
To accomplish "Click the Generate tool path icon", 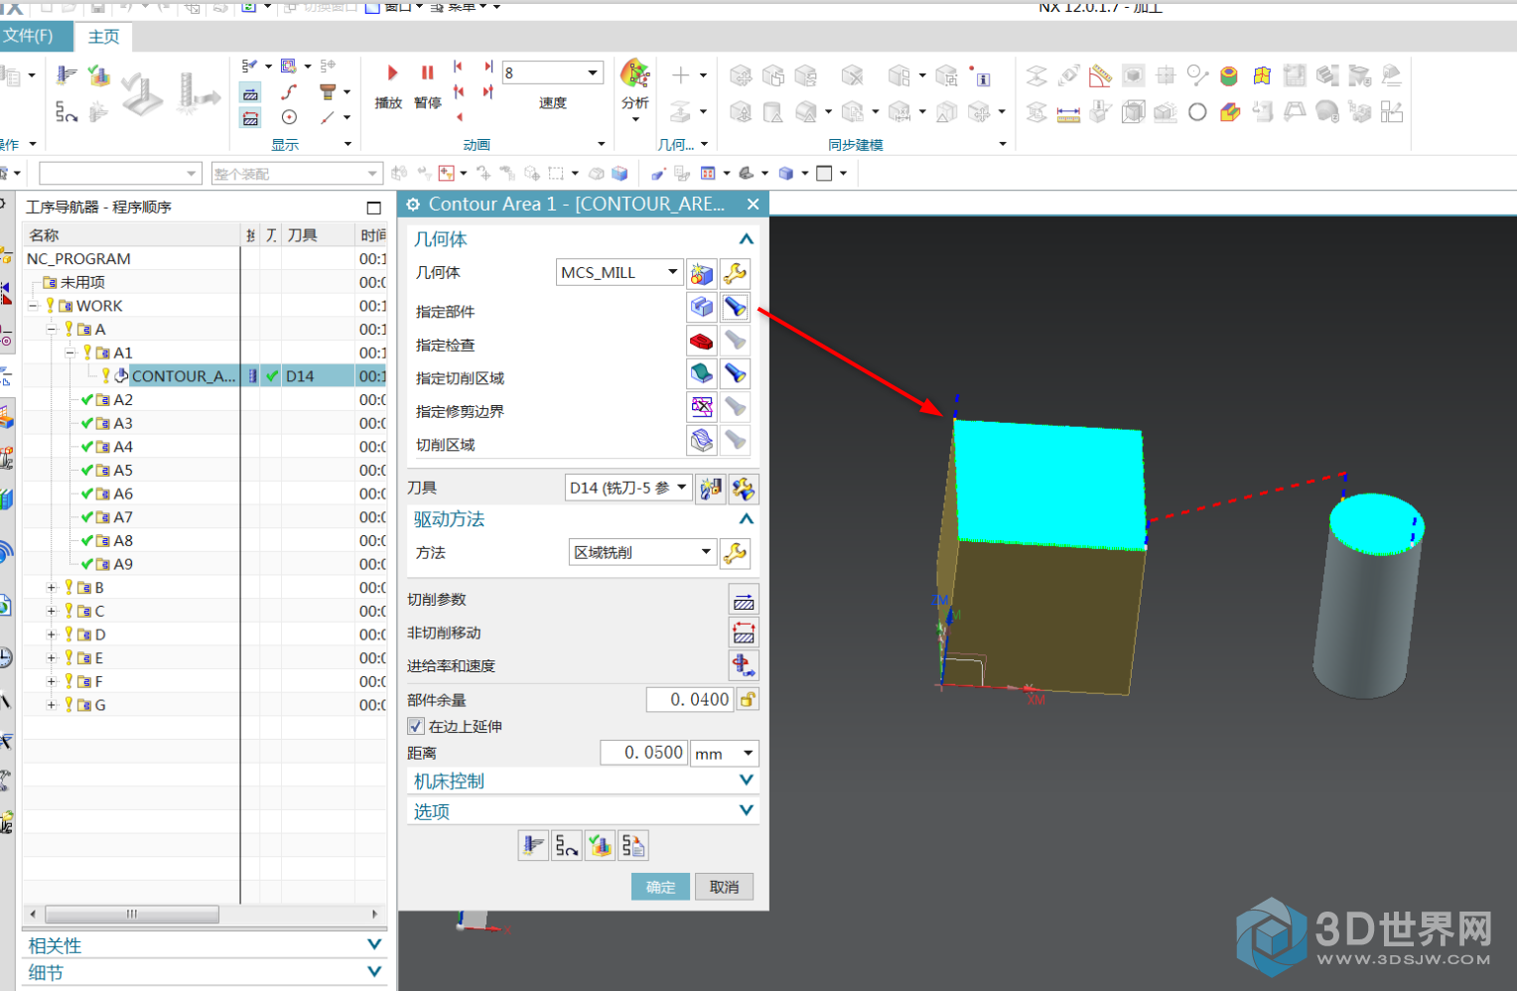I will (533, 845).
